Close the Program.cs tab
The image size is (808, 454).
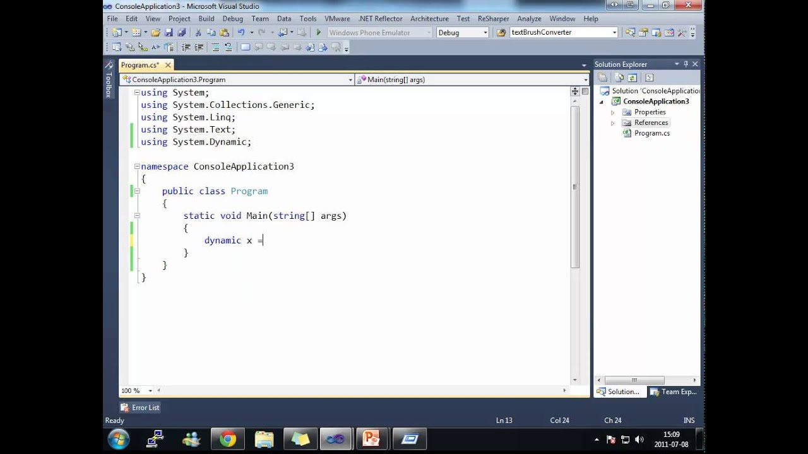[168, 65]
